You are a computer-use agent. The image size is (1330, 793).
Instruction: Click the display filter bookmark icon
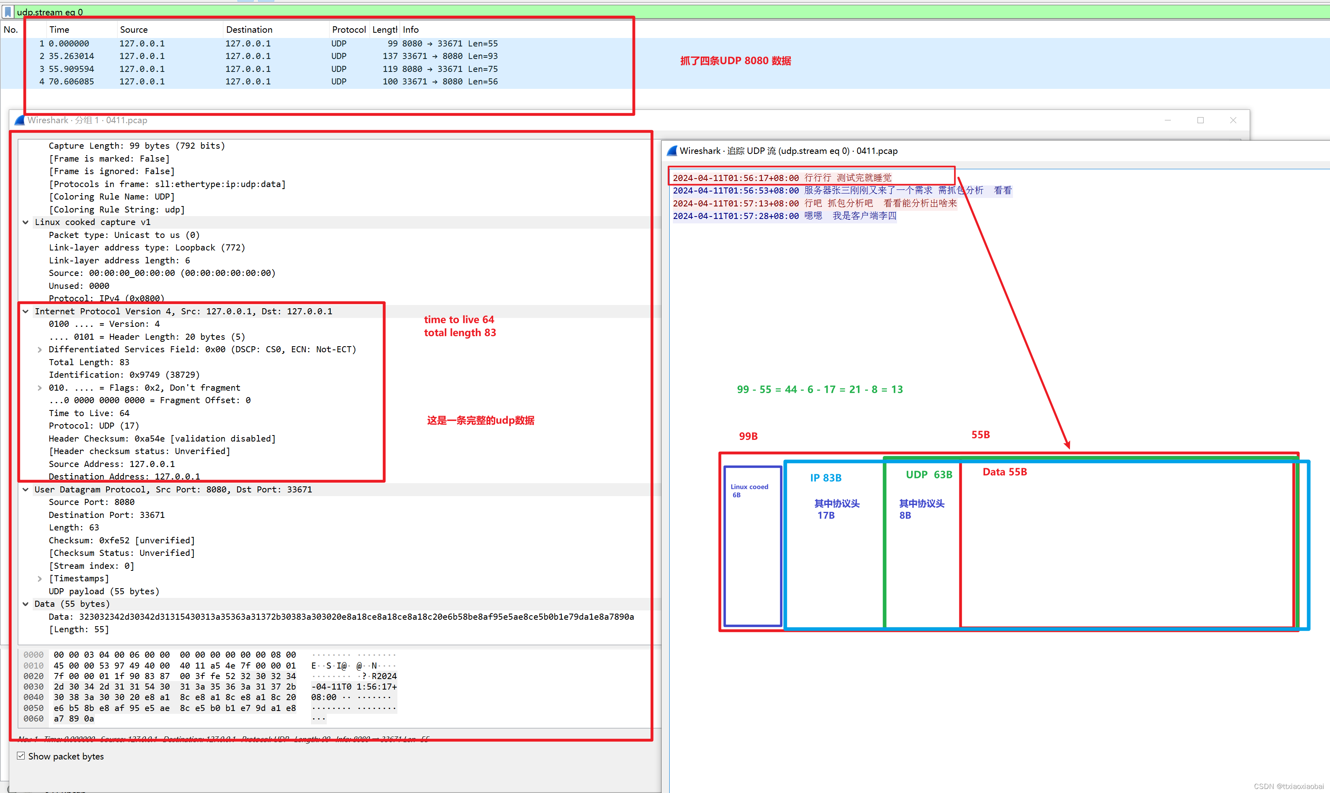(8, 12)
